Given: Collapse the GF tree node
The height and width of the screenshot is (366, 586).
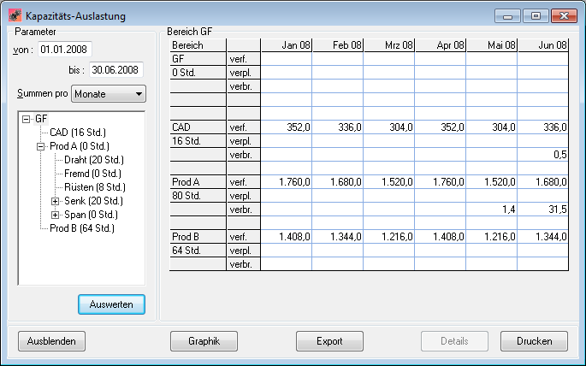Looking at the screenshot, I should 26,119.
